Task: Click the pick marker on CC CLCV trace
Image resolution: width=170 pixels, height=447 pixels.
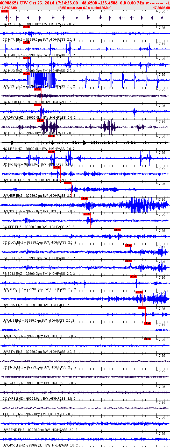Action: 117,230
